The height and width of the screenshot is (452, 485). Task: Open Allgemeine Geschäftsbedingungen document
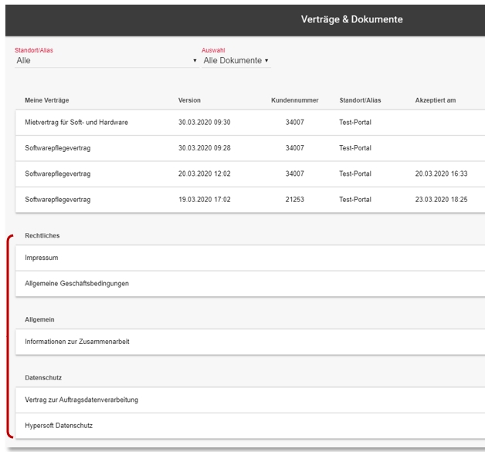click(250, 284)
